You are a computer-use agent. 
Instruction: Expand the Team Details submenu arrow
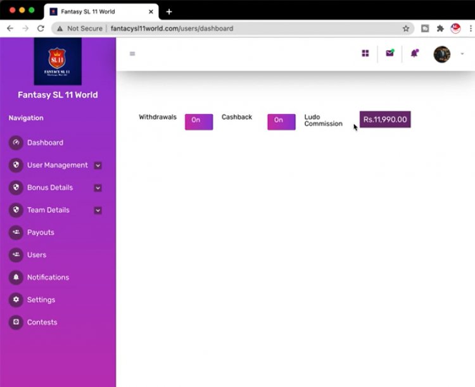pos(98,210)
